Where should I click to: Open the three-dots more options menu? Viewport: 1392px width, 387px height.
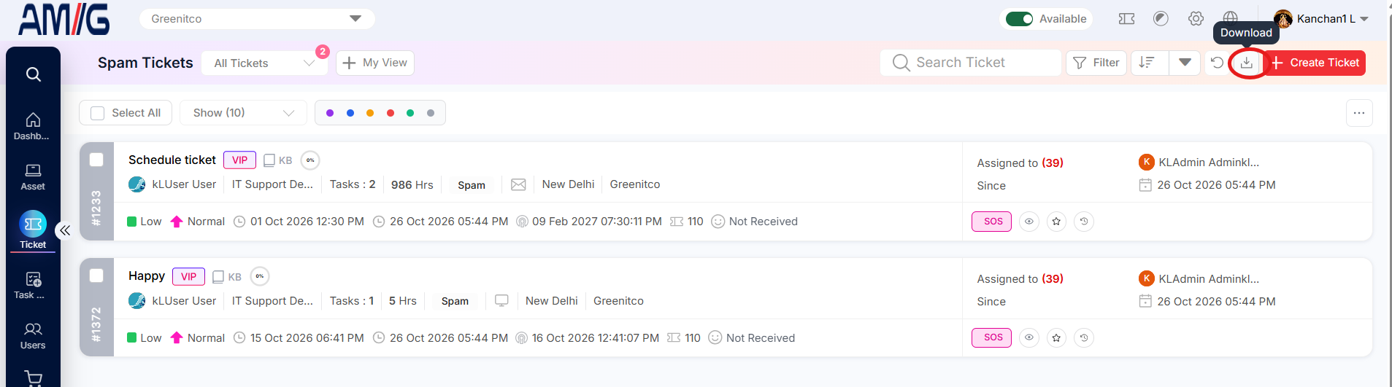point(1359,113)
